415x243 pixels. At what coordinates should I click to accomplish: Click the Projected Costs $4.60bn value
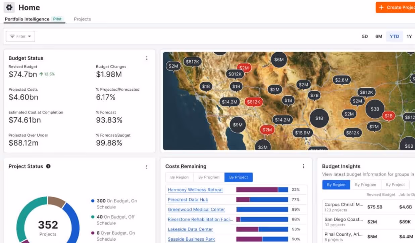(x=23, y=97)
